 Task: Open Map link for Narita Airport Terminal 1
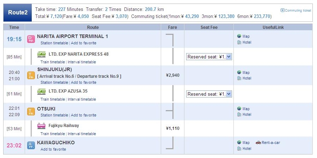[x=246, y=36]
